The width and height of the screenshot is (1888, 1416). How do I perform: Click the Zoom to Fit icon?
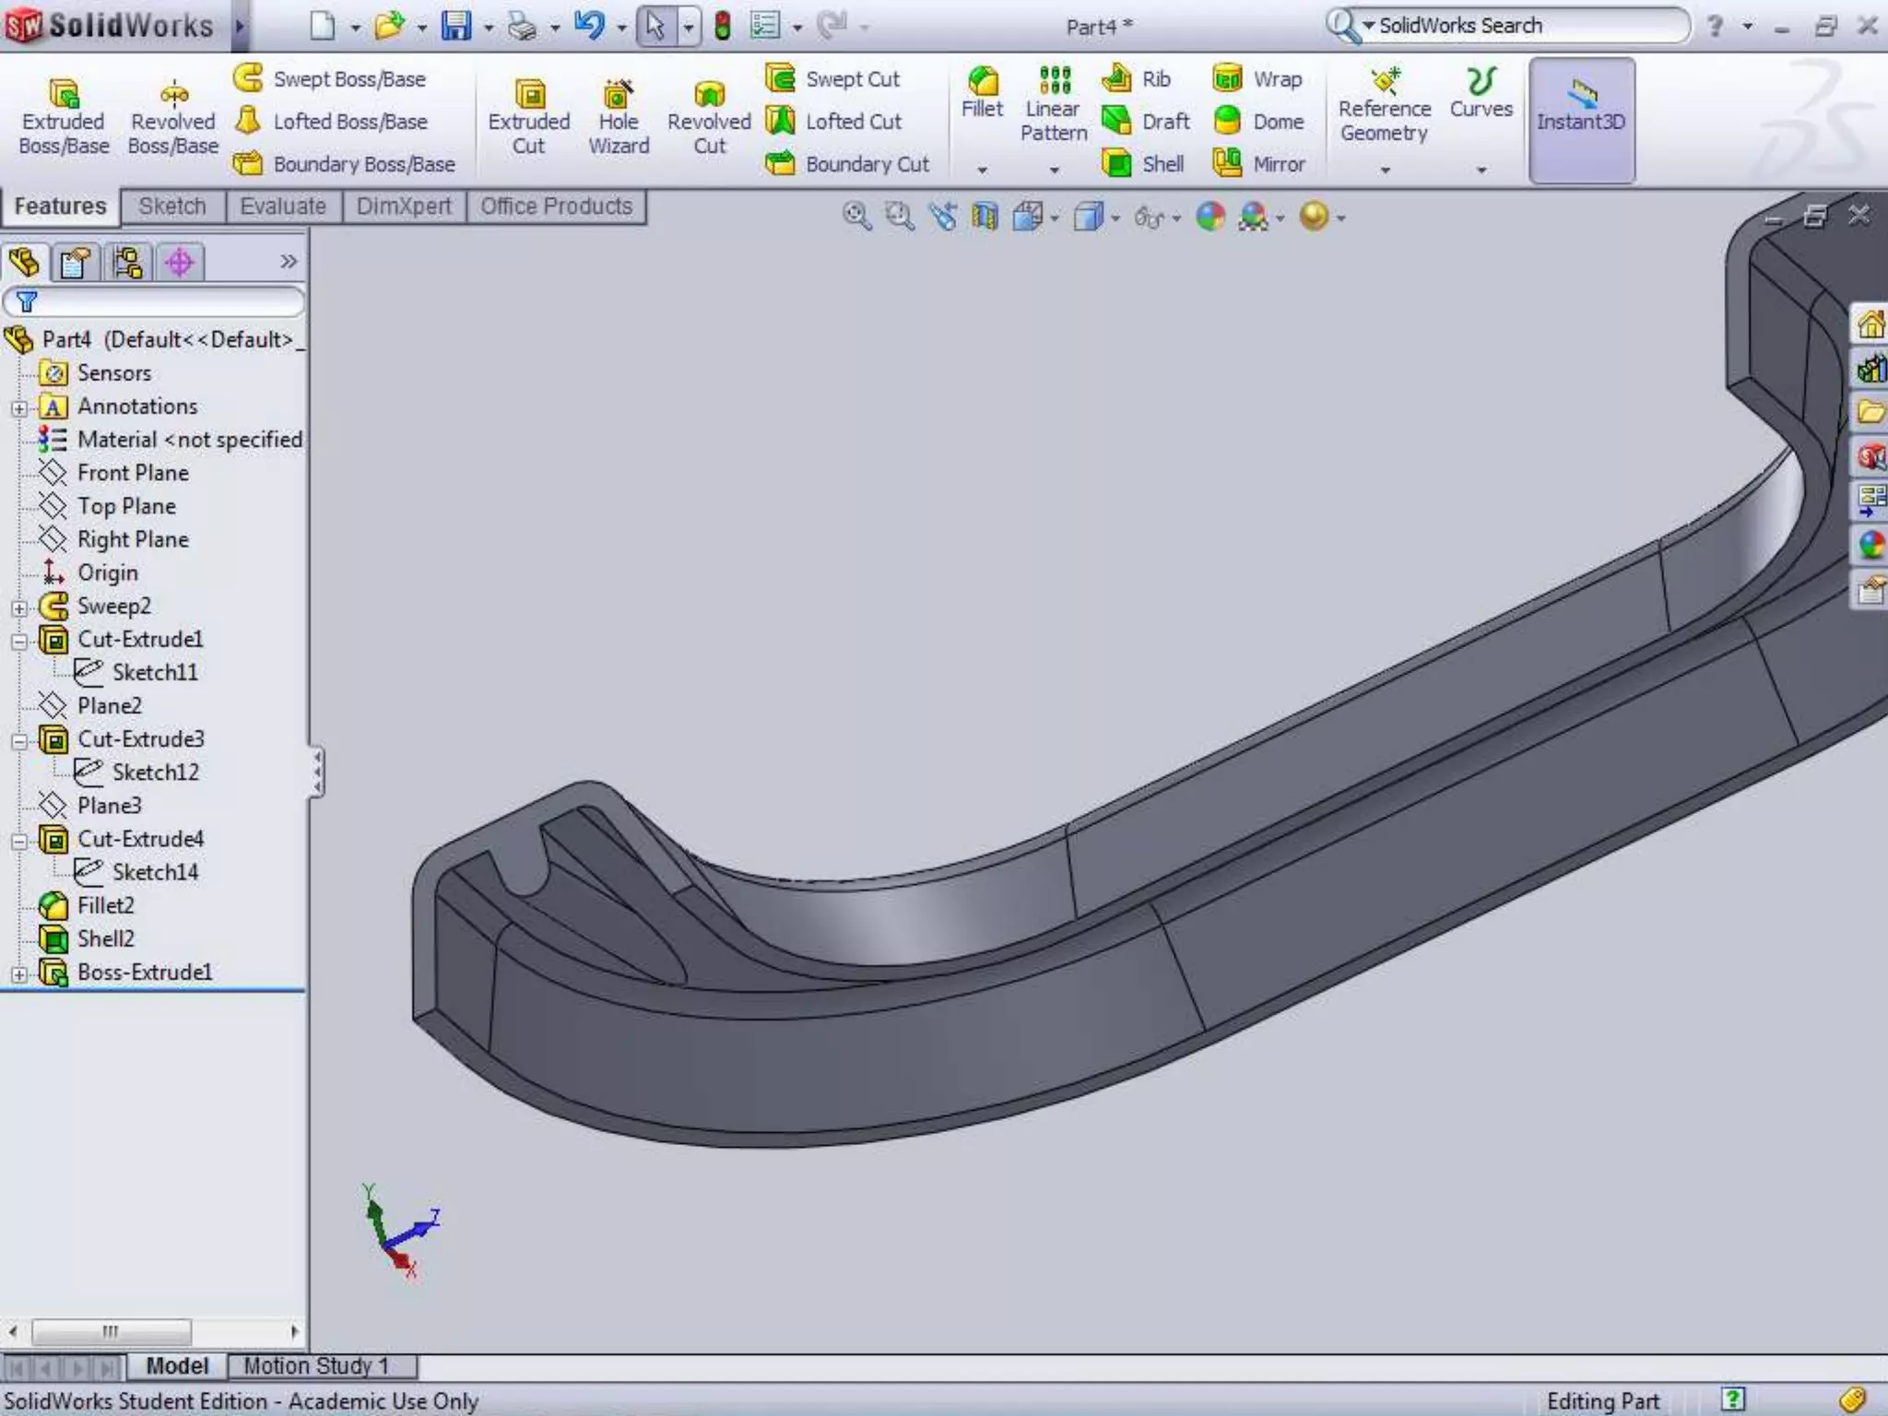click(856, 217)
